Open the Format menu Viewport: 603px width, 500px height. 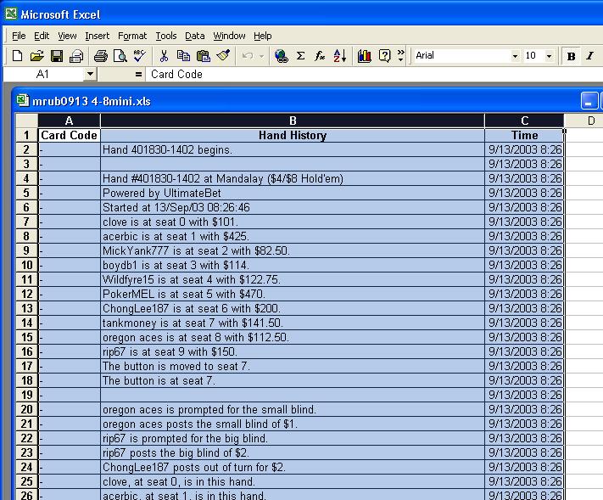(132, 36)
